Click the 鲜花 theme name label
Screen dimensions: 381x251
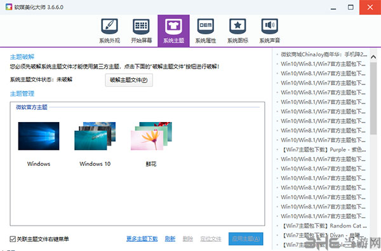[151, 164]
